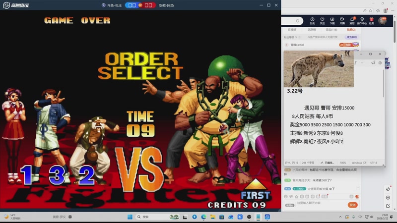Click the orange flower icon above chat input
The image size is (397, 223).
tap(357, 196)
